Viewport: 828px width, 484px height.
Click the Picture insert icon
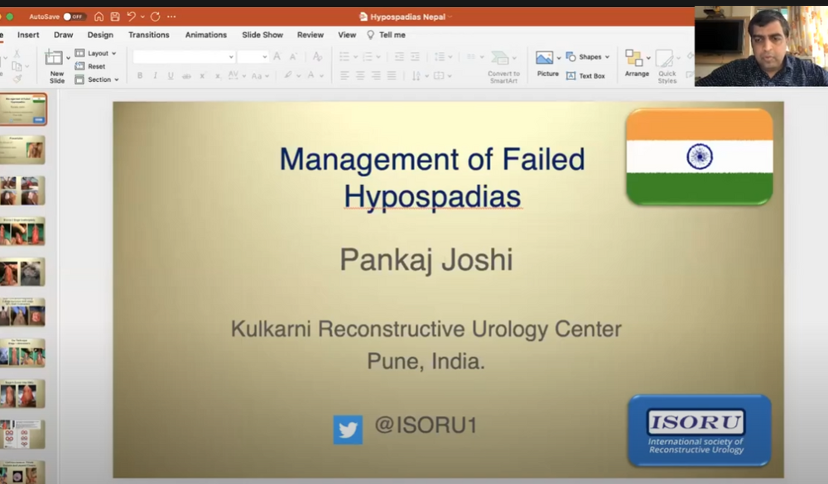click(x=544, y=58)
